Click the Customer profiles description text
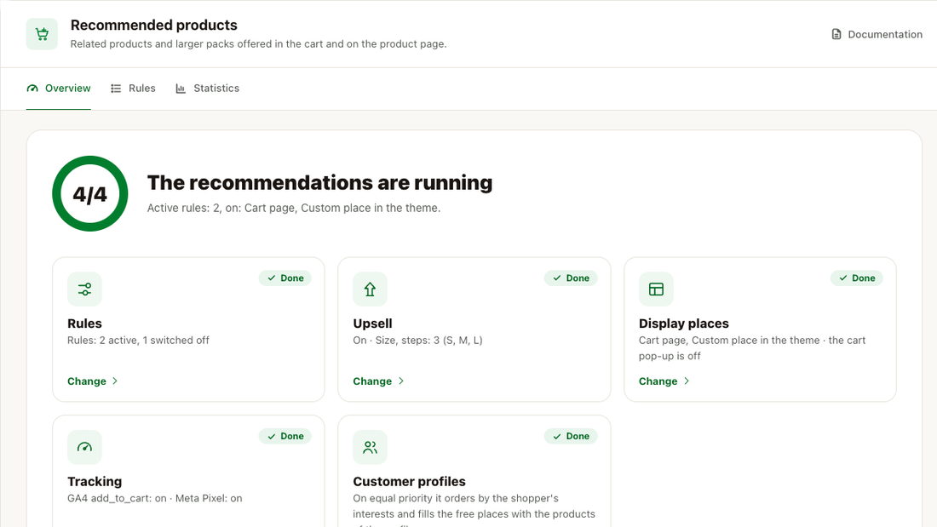Viewport: 937px width, 527px height. point(474,510)
